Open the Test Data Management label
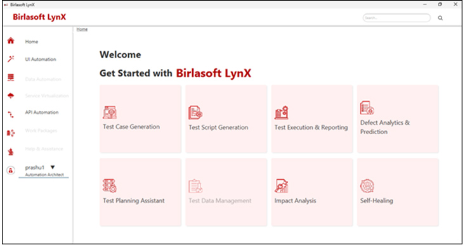Screen dimensions: 465x245 [x=219, y=201]
